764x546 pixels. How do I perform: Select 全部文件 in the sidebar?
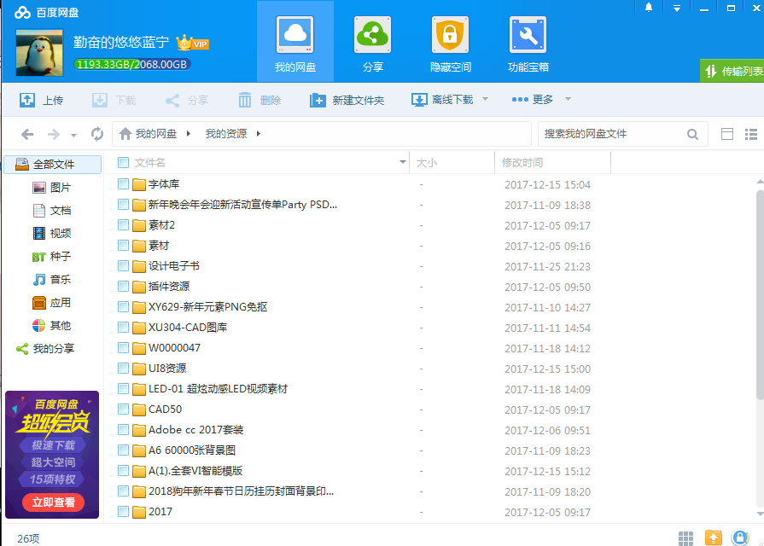(x=53, y=164)
